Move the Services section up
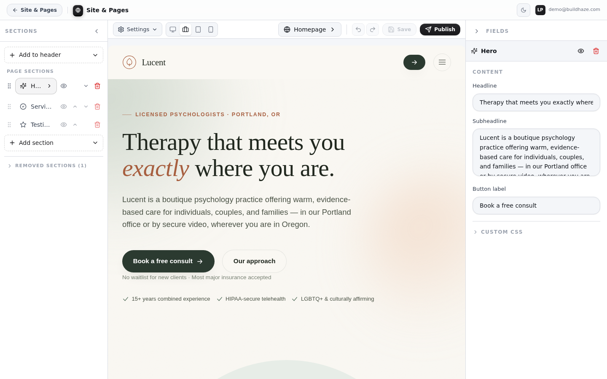Viewport: 607px width, 379px height. [x=75, y=107]
